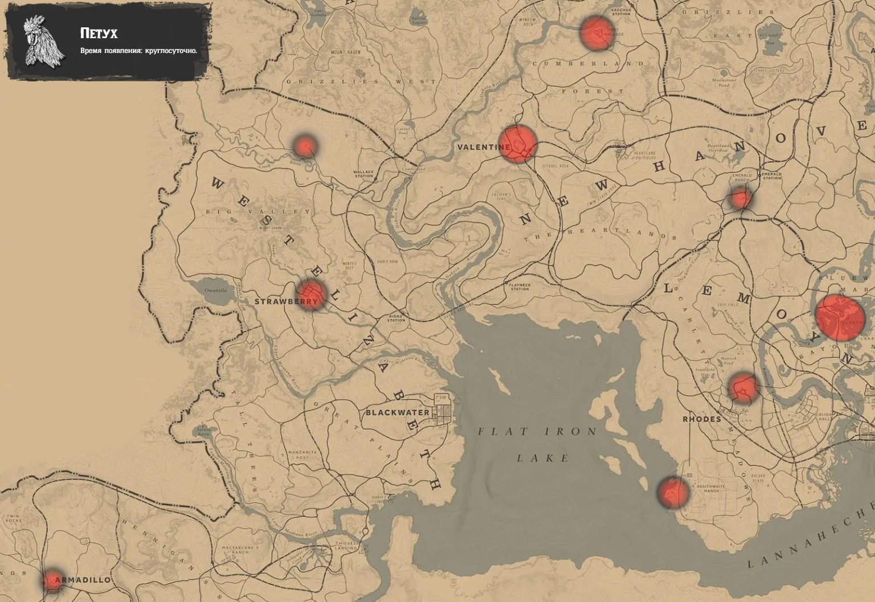Image resolution: width=875 pixels, height=602 pixels.
Task: Click the Wallace Station label
Action: tap(363, 174)
